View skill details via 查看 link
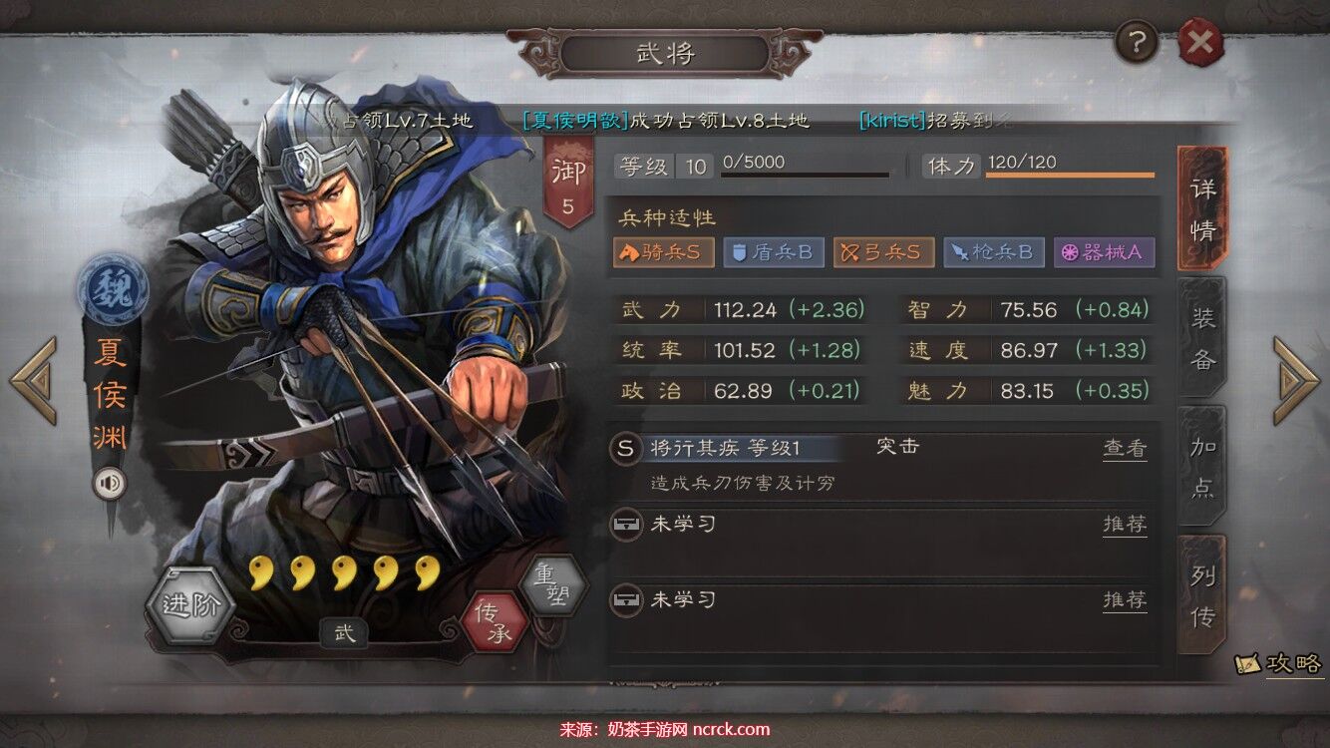Image resolution: width=1330 pixels, height=748 pixels. pyautogui.click(x=1125, y=449)
